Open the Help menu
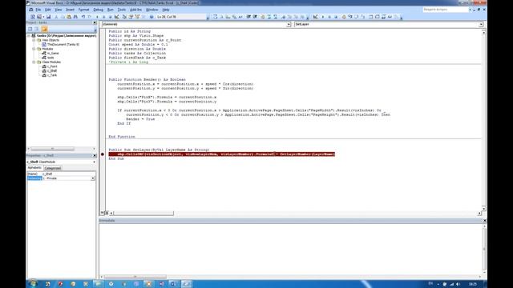Image resolution: width=513 pixels, height=288 pixels. coord(166,10)
